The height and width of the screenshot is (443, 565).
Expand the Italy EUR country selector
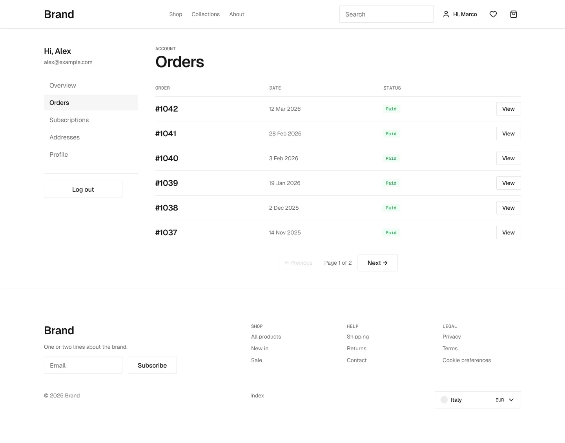coord(478,400)
